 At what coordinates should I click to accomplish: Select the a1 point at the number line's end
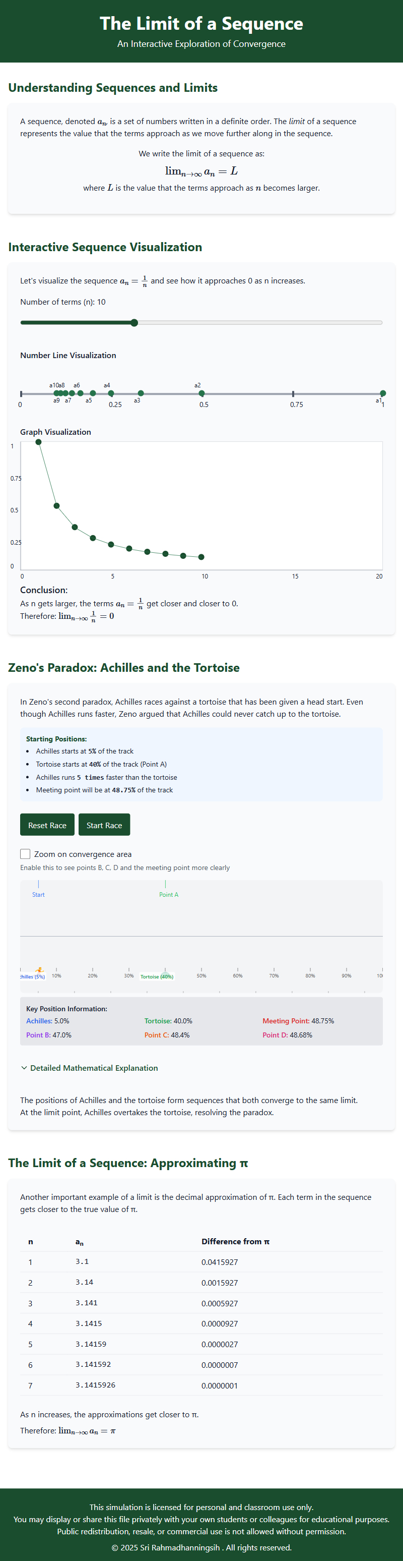point(382,393)
